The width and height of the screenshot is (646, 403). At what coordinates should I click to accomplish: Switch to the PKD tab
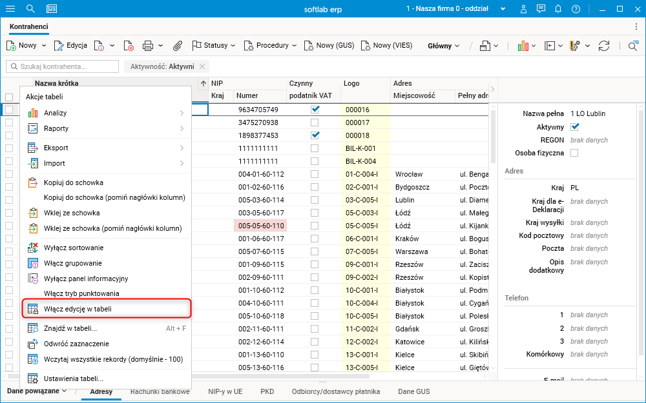tap(267, 391)
